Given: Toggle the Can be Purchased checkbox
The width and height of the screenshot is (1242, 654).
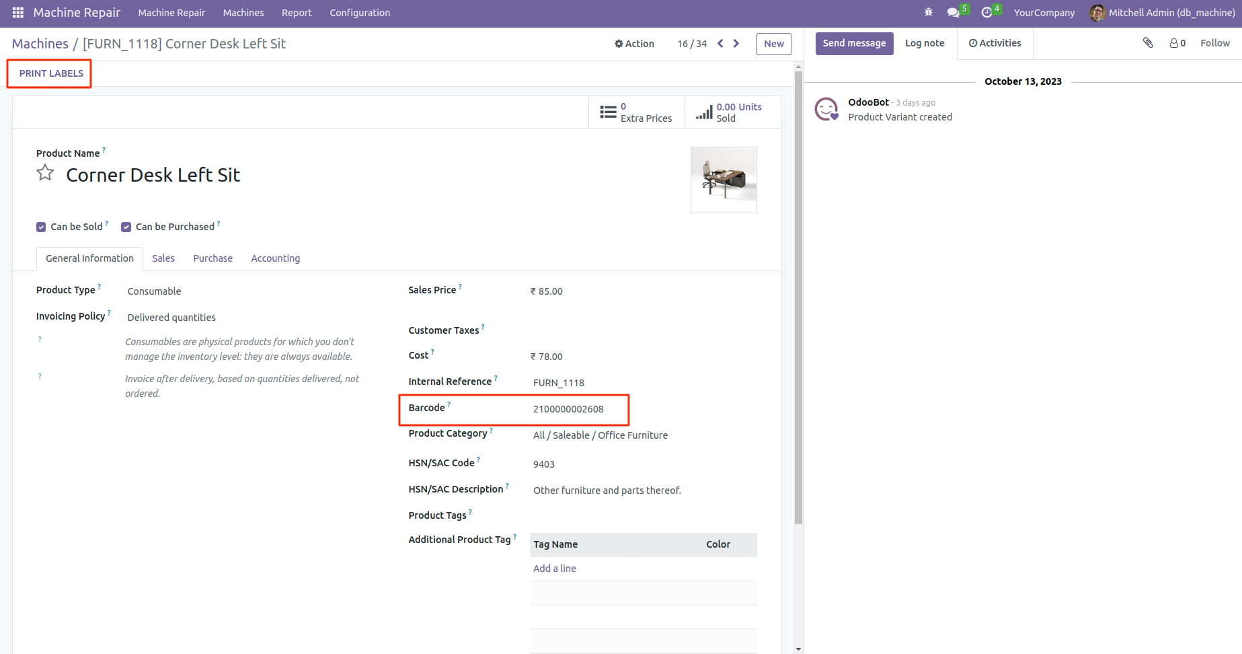Looking at the screenshot, I should tap(126, 227).
